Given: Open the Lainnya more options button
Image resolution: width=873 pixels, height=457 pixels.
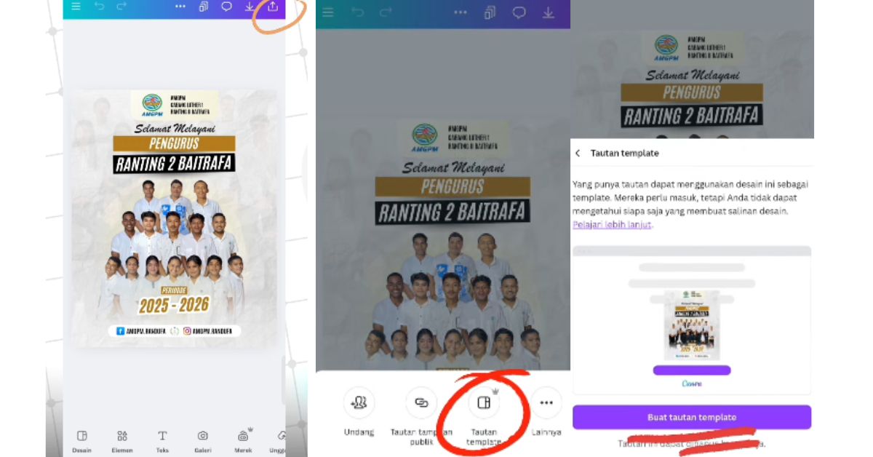Looking at the screenshot, I should 546,413.
